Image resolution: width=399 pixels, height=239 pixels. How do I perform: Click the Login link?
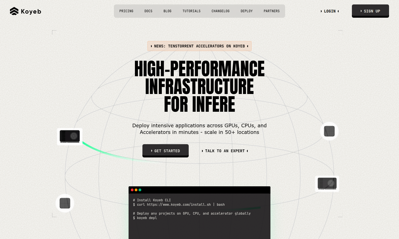(330, 11)
